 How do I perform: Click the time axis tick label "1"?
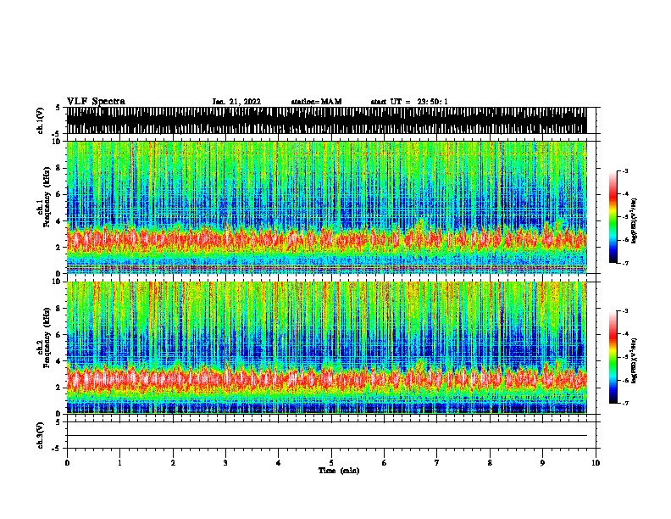click(x=119, y=463)
